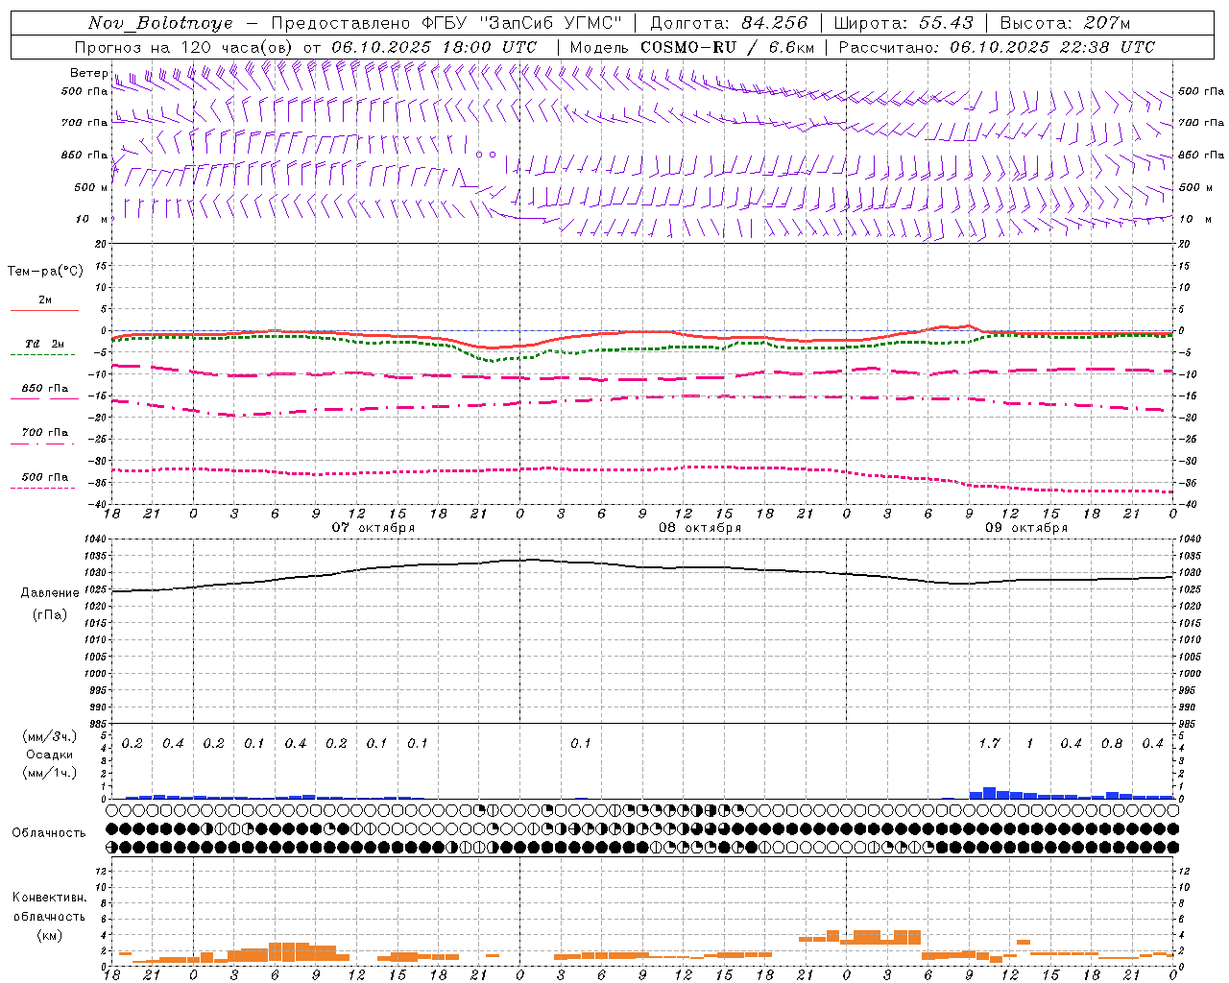The height and width of the screenshot is (983, 1229).
Task: Click the pink dotted 500 гПа legend line
Action: click(x=43, y=489)
